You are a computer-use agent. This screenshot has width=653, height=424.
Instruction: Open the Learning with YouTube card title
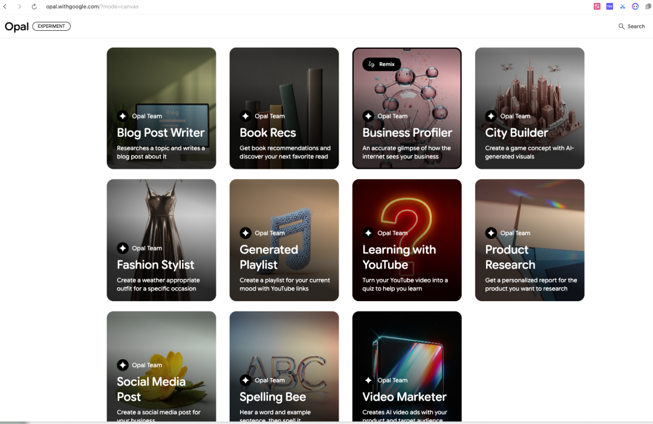tap(399, 257)
